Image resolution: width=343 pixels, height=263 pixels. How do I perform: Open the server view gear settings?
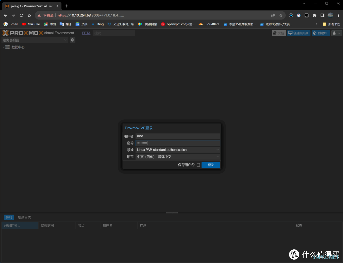click(x=72, y=40)
